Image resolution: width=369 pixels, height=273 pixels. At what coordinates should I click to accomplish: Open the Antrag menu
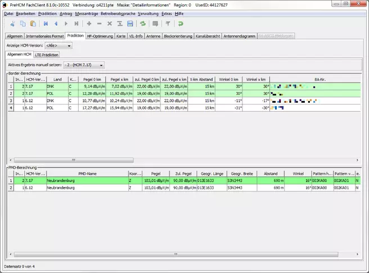66,13
